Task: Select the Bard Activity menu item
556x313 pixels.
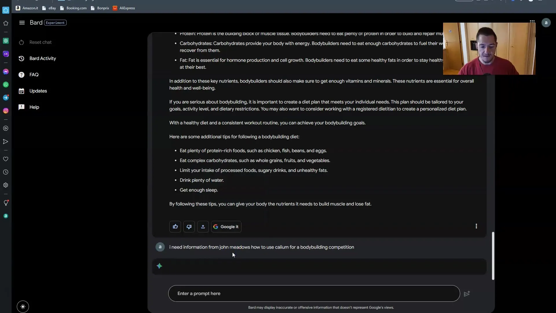Action: (42, 58)
